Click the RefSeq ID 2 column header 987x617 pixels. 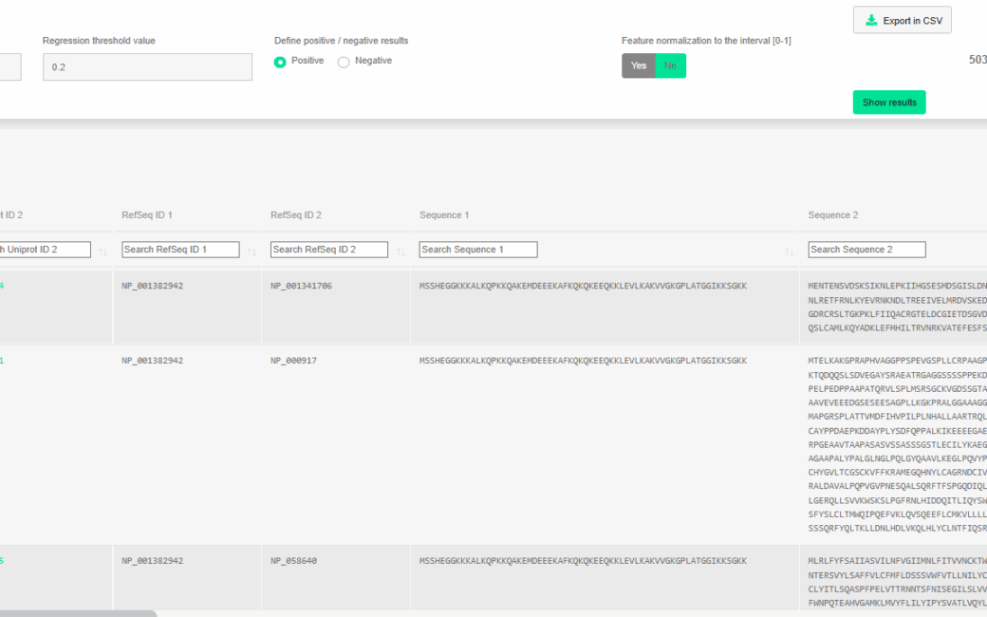pyautogui.click(x=296, y=215)
